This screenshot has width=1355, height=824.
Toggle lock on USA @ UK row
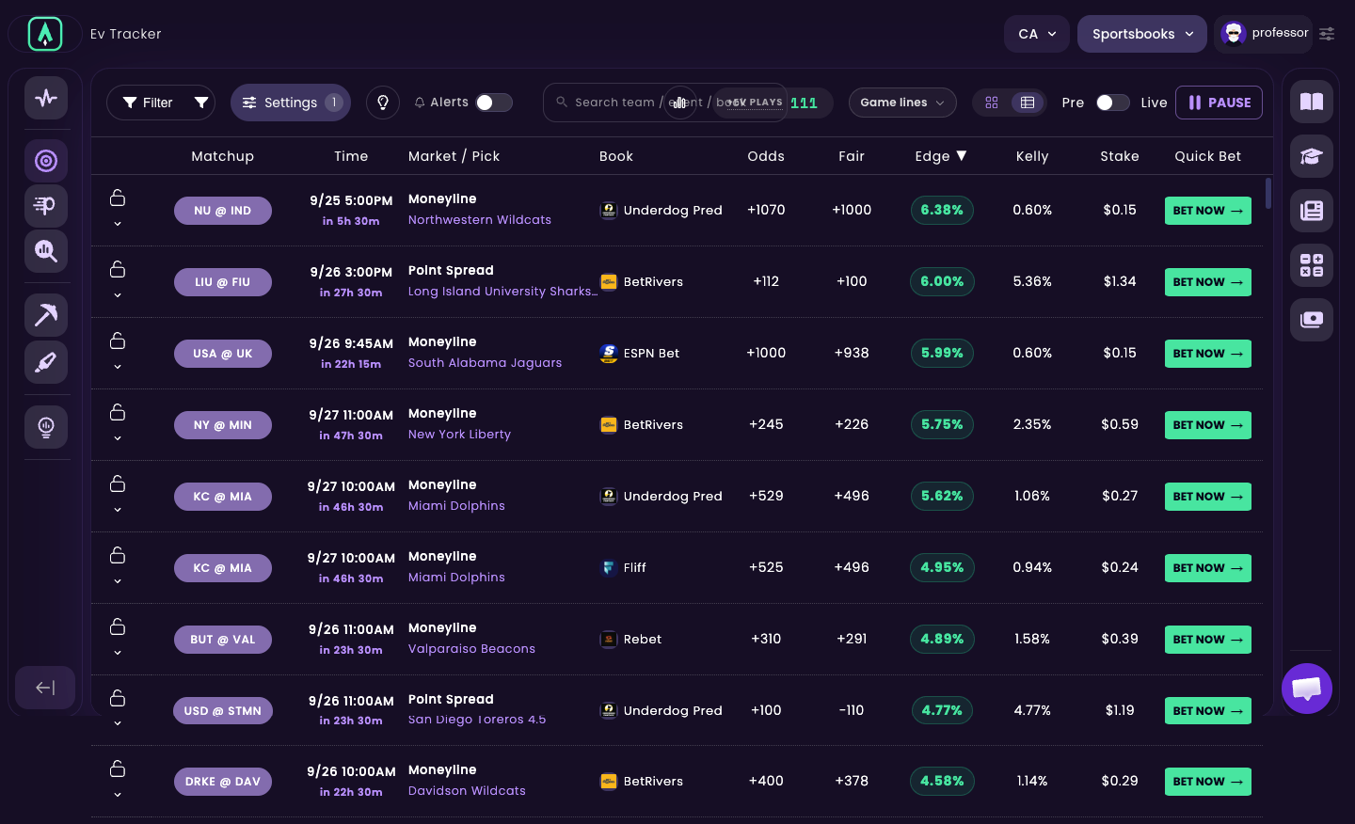click(118, 341)
